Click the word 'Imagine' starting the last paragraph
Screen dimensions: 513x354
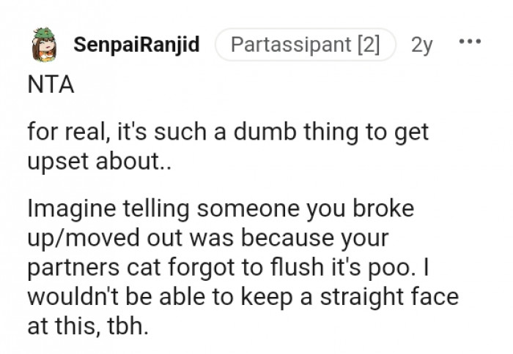tap(72, 209)
